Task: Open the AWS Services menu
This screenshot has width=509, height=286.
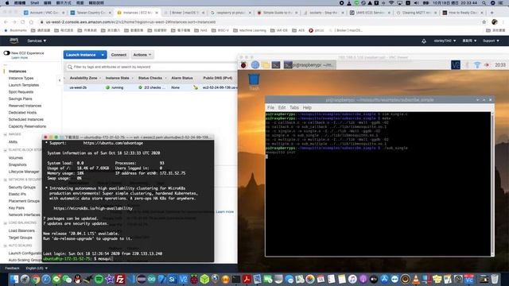Action: pos(37,41)
